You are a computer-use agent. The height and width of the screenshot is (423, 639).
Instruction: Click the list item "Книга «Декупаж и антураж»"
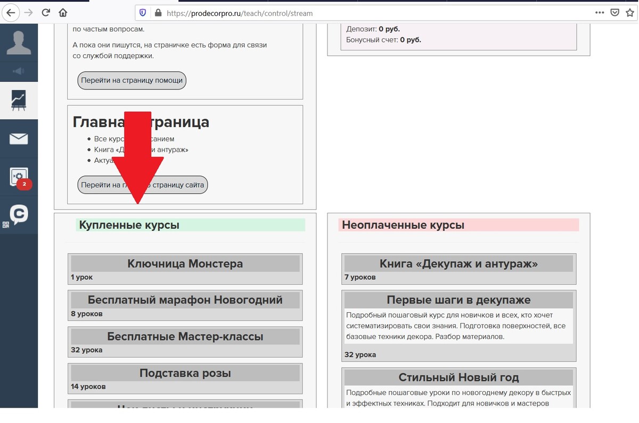coord(141,150)
